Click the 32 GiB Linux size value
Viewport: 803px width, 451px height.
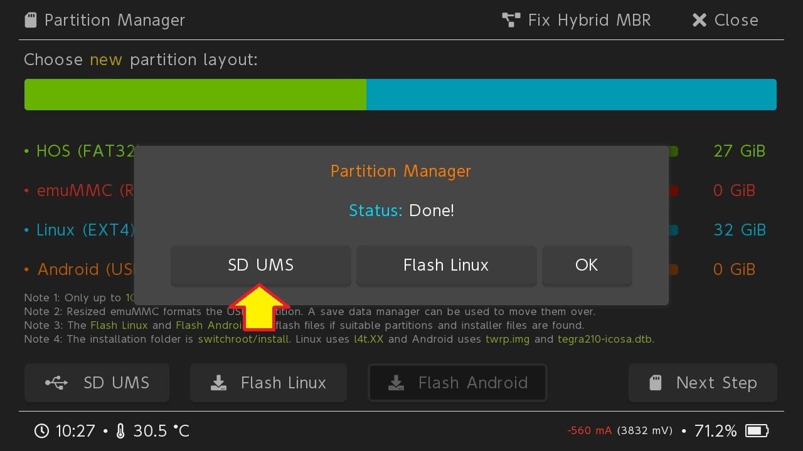pyautogui.click(x=739, y=230)
